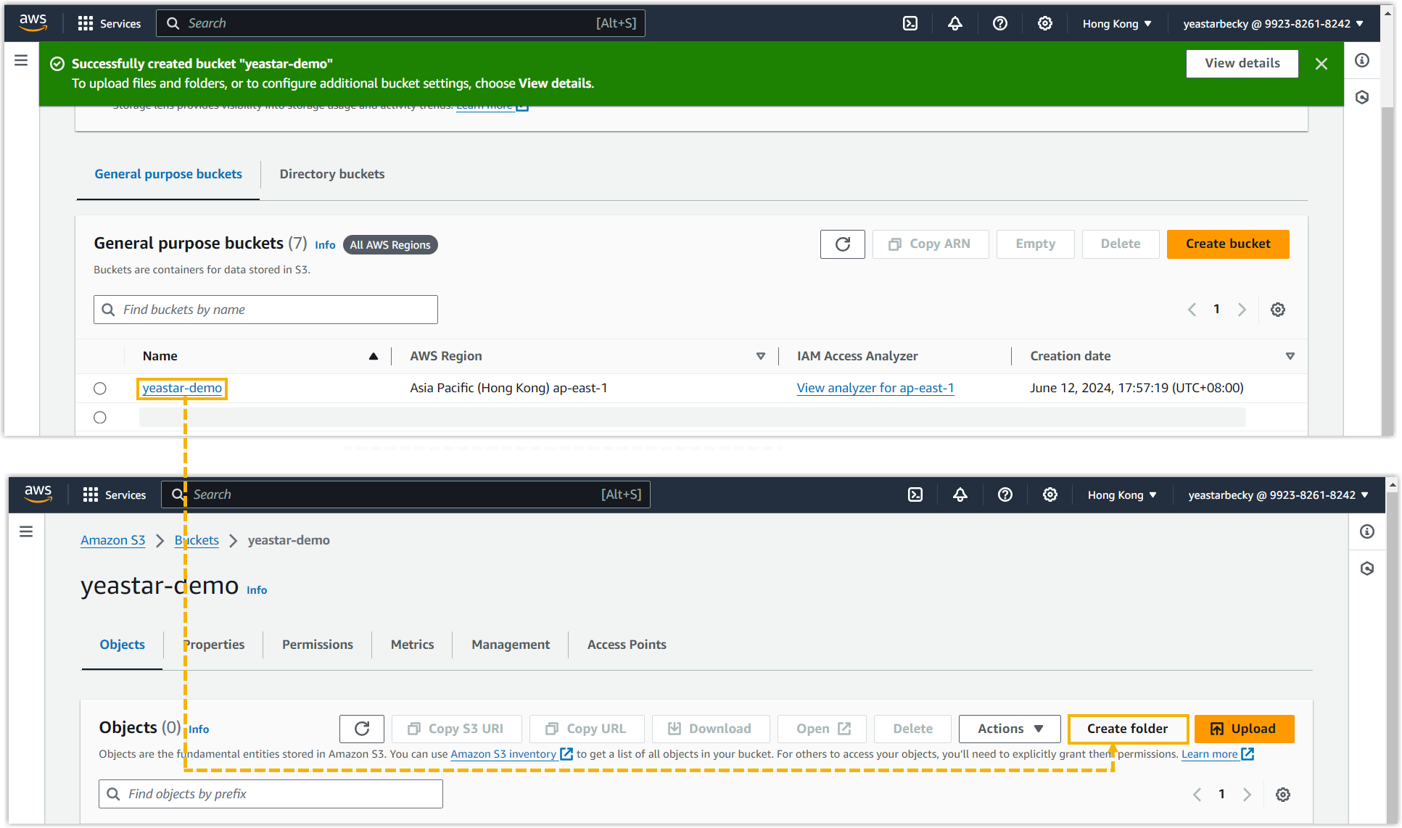The image size is (1402, 828).
Task: Open the yeastar-demo bucket link
Action: coord(182,389)
